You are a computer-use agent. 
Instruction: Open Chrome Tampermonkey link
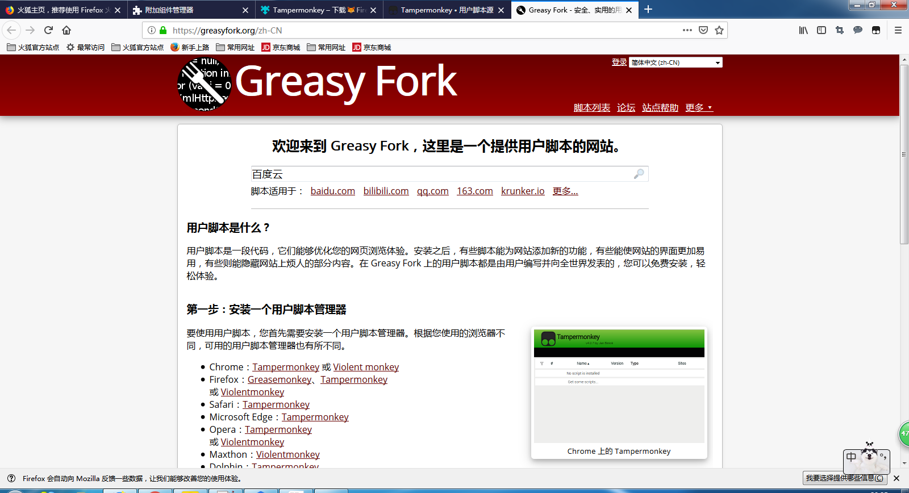[286, 367]
